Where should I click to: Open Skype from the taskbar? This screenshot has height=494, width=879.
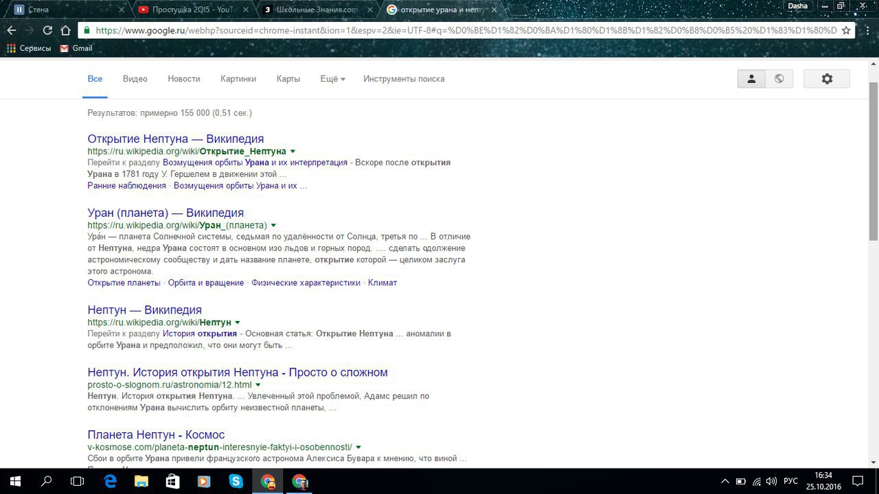[x=236, y=481]
